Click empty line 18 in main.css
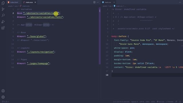Image resolution: width=183 pixels, height=103 pixels. click(x=147, y=75)
